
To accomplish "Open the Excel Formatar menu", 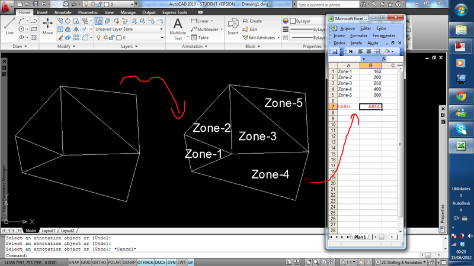I will pyautogui.click(x=358, y=35).
